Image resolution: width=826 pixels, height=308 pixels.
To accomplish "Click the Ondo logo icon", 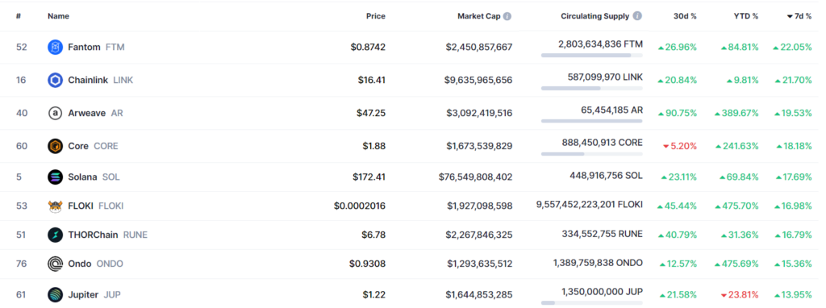I will tap(56, 264).
